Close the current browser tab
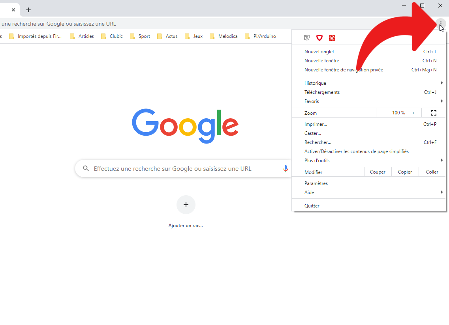Viewport: 449px width, 325px height. (13, 10)
